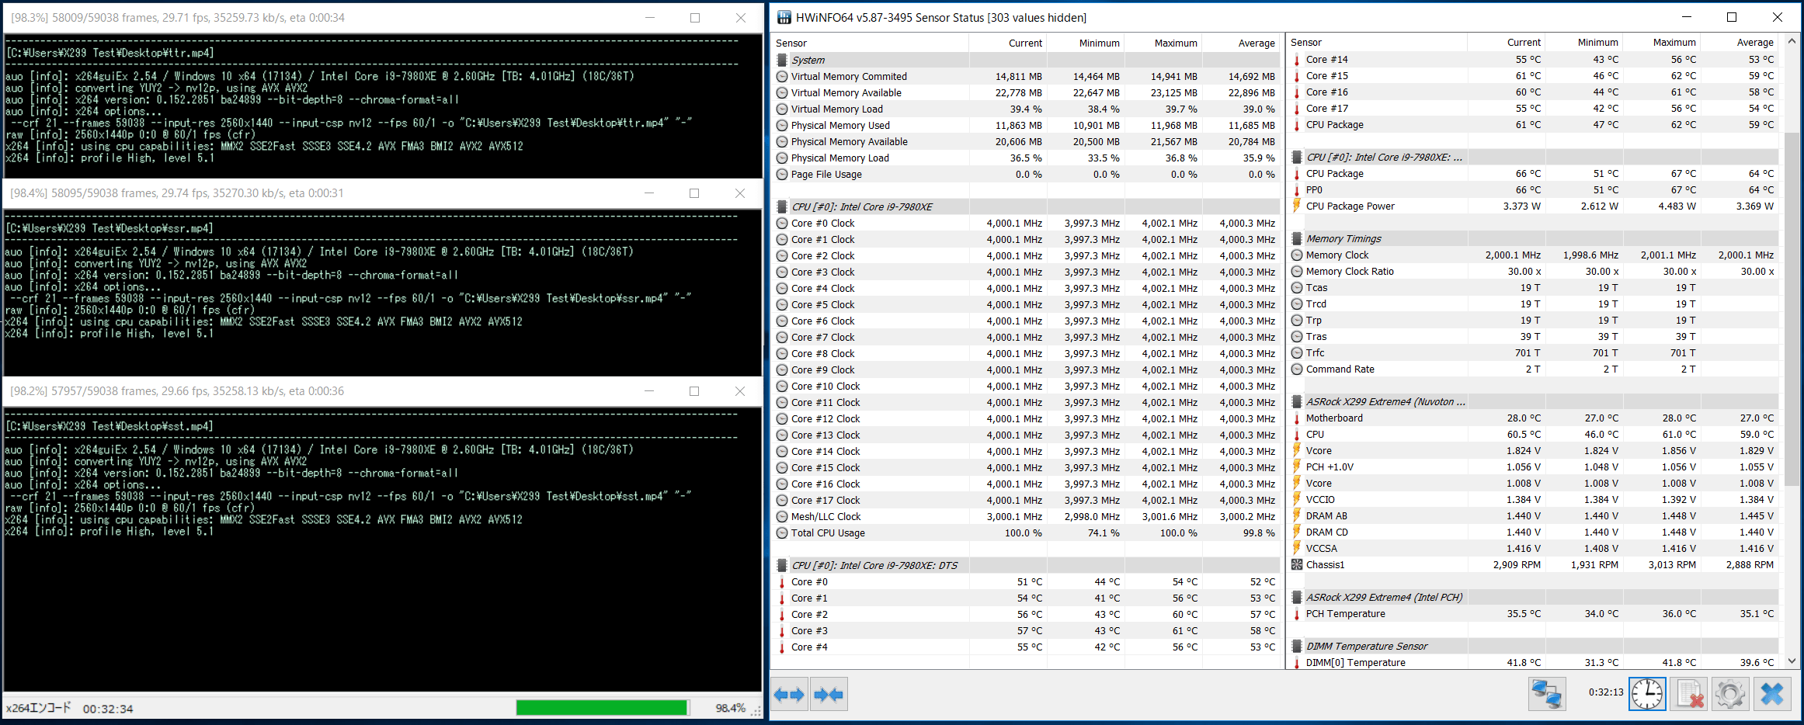Click the Chassis1 fan icon
The image size is (1804, 725).
click(1297, 564)
